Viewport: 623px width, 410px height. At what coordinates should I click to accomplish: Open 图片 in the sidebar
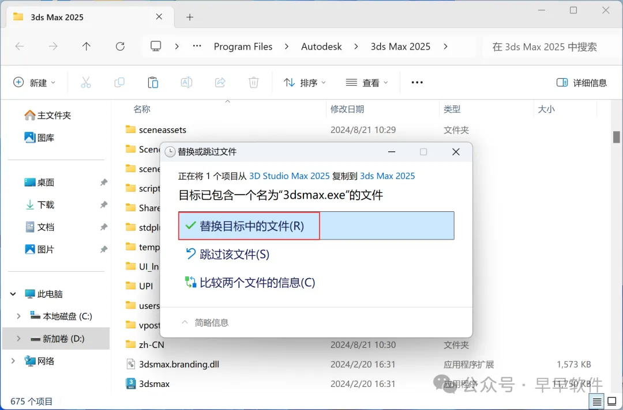[x=39, y=249]
